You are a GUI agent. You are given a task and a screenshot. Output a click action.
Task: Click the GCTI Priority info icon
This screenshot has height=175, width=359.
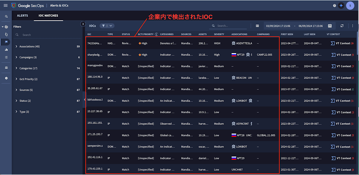pos(156,34)
